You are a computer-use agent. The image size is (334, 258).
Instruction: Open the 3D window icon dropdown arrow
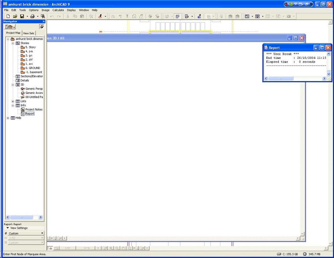point(263,16)
